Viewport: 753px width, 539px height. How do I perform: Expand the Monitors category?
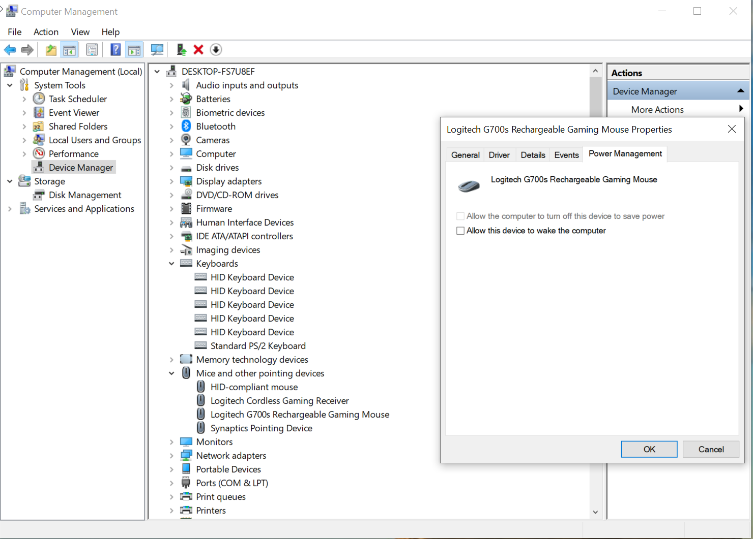pos(171,442)
